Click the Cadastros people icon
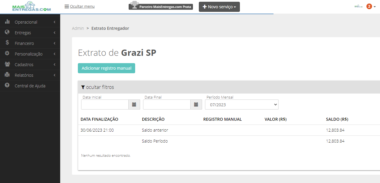The image size is (380, 183). [7, 64]
